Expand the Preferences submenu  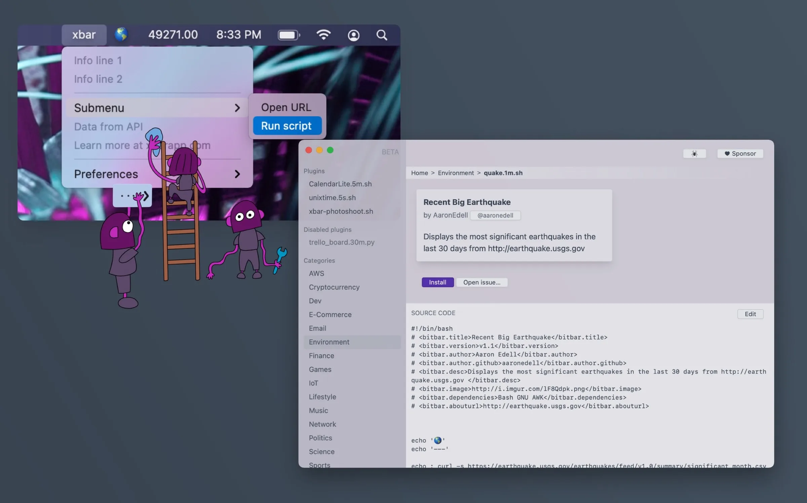106,174
